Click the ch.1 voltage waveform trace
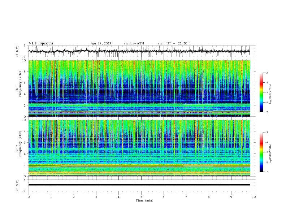This screenshot has height=221, width=286. pyautogui.click(x=139, y=51)
